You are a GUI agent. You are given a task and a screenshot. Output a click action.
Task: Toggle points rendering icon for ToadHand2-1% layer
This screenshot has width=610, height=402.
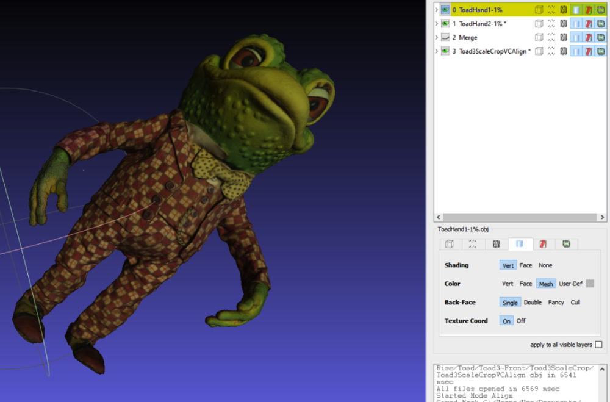(551, 24)
